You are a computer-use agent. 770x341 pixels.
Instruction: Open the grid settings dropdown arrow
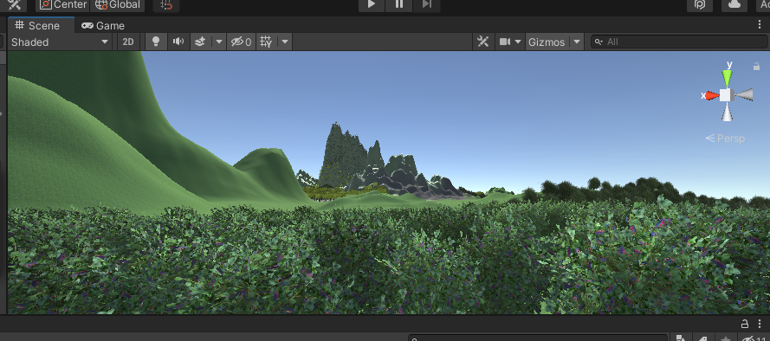[x=285, y=42]
